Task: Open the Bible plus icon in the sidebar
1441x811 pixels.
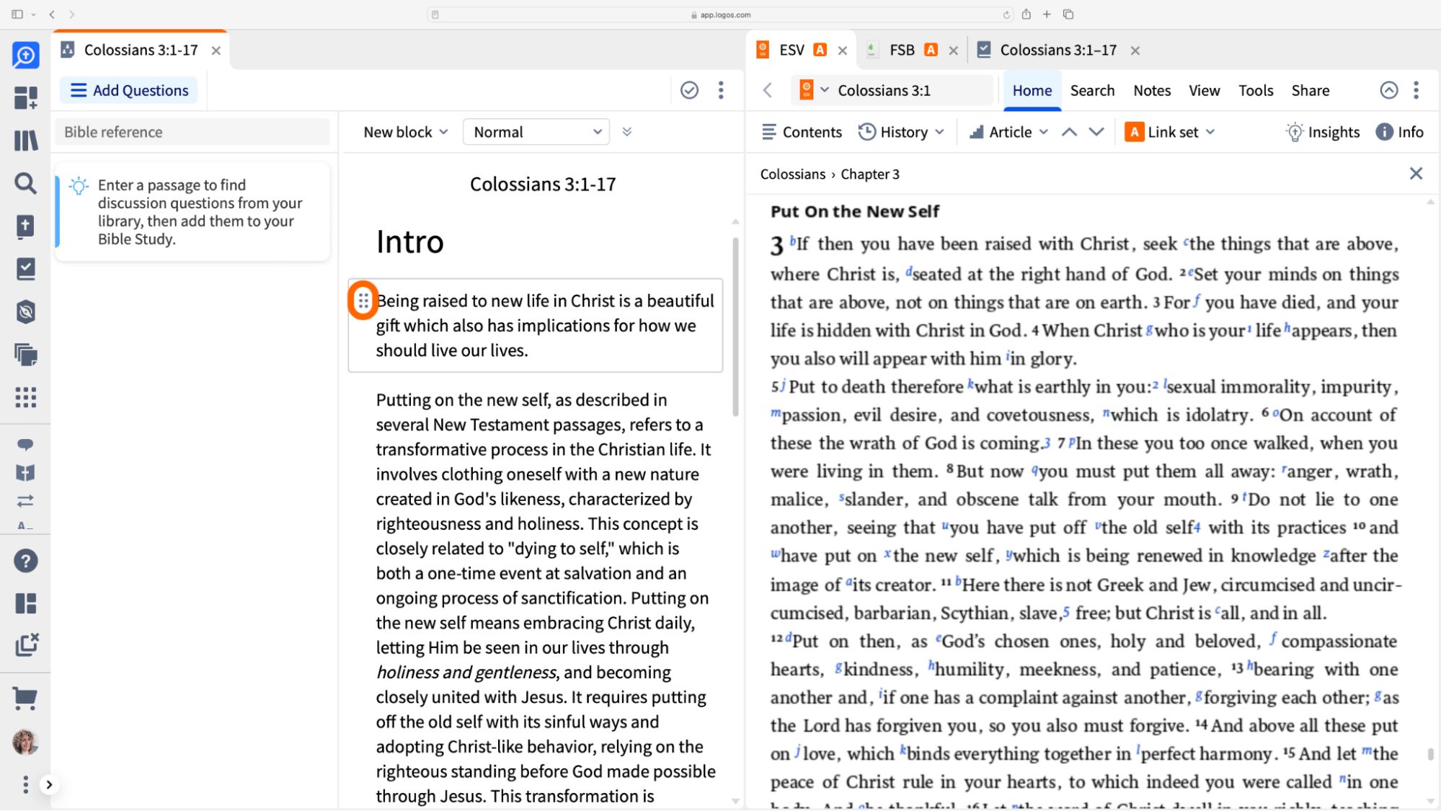Action: click(x=25, y=226)
